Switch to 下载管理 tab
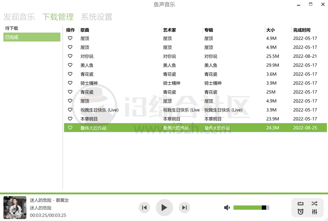 pos(58,17)
